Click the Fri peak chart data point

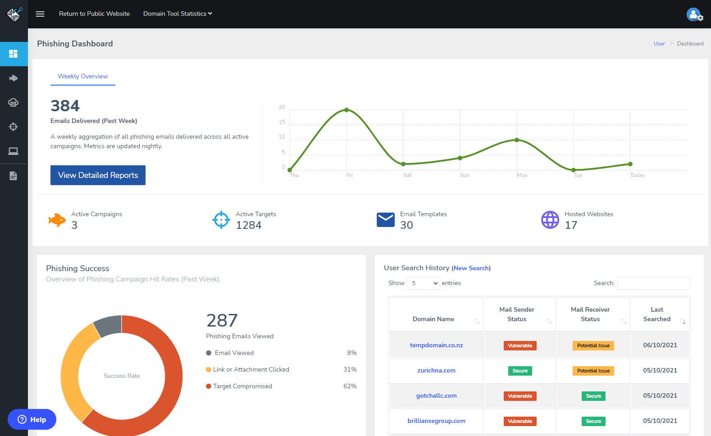[346, 110]
